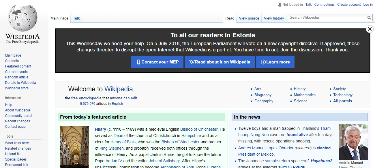The height and width of the screenshot is (168, 375).
Task: Click the 5,675,976 articles count link
Action: 88,104
